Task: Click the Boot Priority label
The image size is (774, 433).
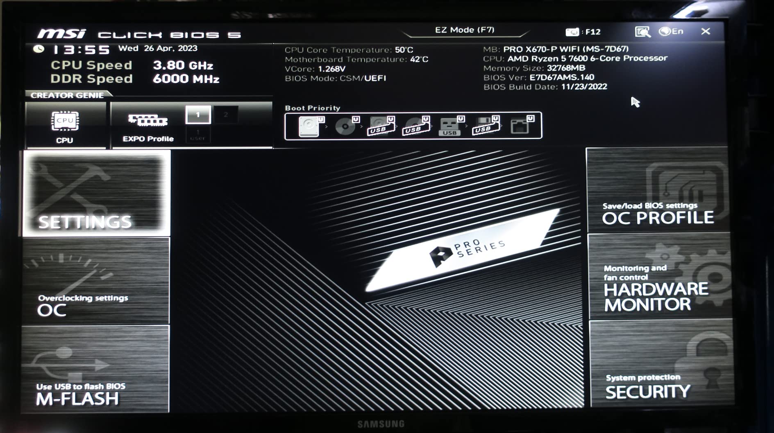Action: (313, 108)
